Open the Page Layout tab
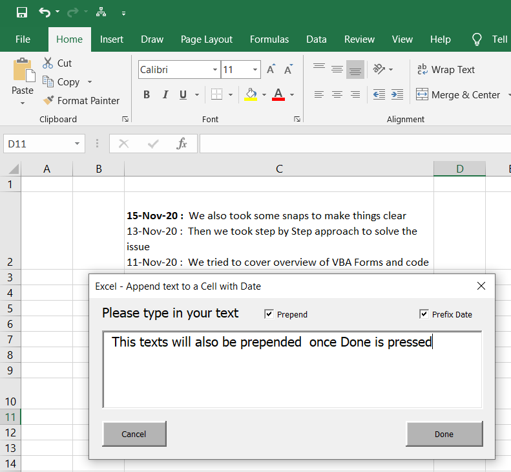 [x=207, y=39]
